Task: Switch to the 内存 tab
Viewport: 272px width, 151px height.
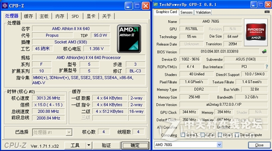Action: click(x=60, y=16)
